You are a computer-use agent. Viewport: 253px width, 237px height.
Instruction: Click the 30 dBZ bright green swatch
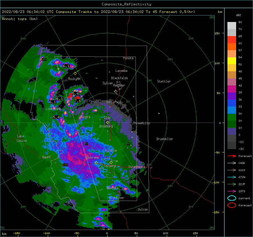[x=232, y=117]
